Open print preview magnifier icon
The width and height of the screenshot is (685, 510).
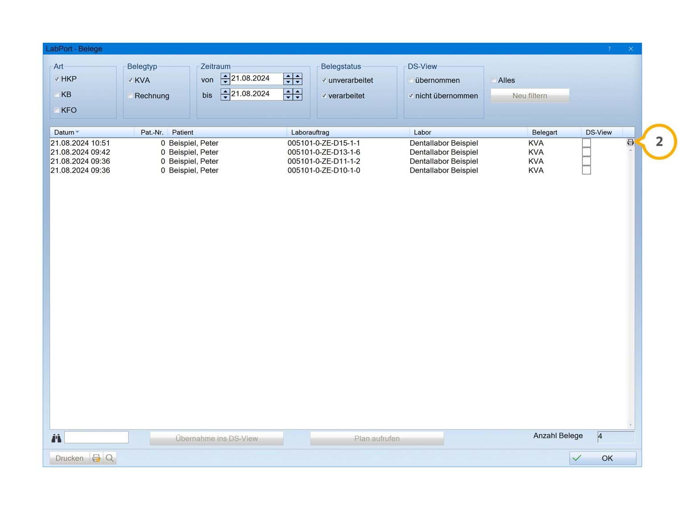point(110,458)
